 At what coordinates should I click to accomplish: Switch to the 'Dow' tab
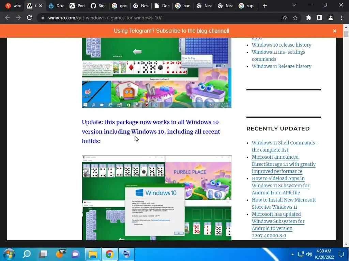click(x=56, y=6)
